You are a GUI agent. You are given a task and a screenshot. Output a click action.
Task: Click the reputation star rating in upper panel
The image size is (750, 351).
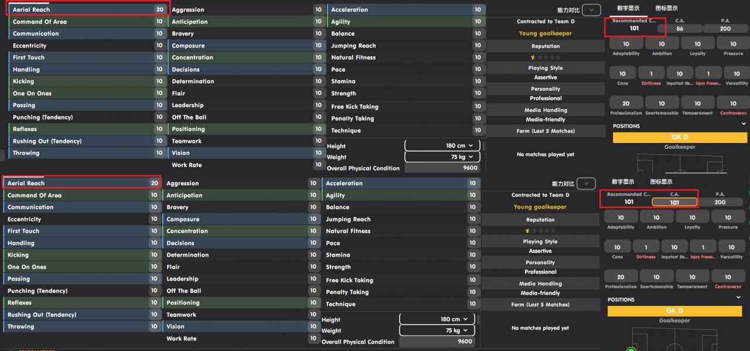(x=546, y=57)
